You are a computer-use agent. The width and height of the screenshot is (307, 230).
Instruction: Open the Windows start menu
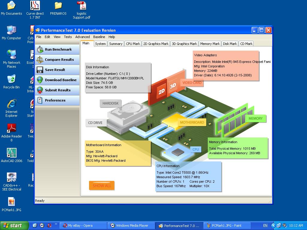click(14, 226)
